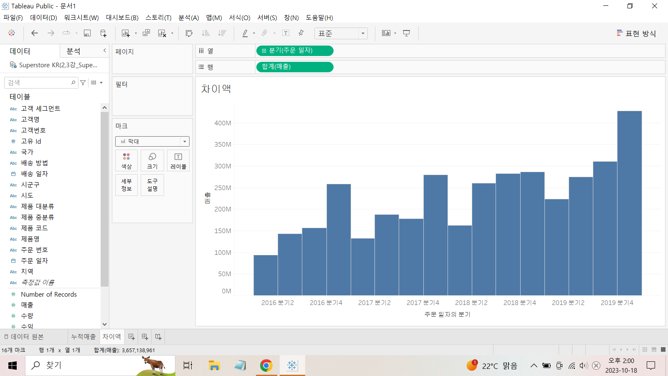
Task: Click the 도구 설명 marks card button
Action: click(152, 185)
